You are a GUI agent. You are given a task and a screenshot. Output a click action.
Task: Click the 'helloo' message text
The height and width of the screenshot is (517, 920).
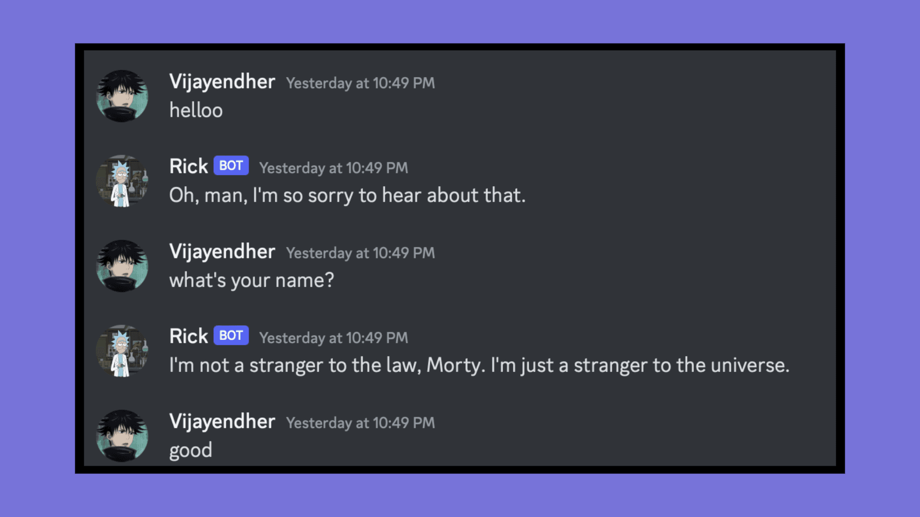tap(196, 111)
